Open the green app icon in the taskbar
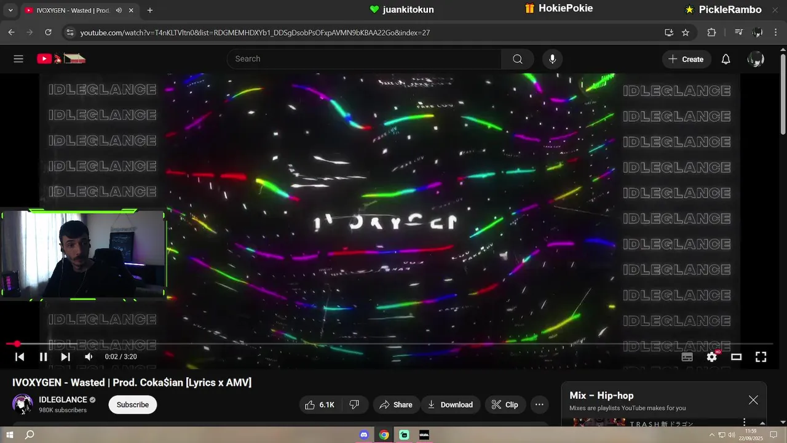Viewport: 787px width, 443px height. pos(404,435)
